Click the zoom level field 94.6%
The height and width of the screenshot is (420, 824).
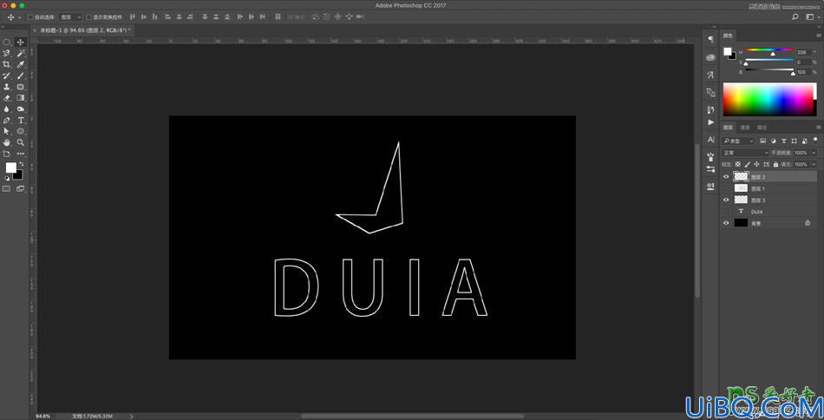pyautogui.click(x=43, y=416)
